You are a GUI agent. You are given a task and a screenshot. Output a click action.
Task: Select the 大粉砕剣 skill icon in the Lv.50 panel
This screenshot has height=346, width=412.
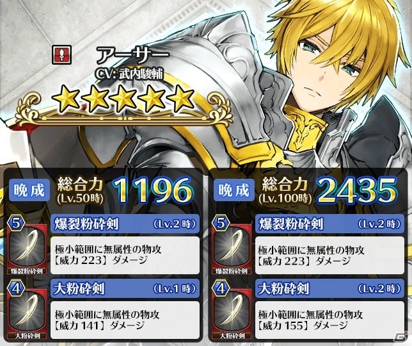coord(27,313)
